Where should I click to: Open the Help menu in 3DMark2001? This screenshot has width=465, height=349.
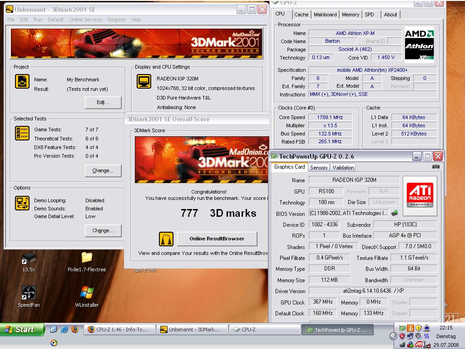(136, 20)
